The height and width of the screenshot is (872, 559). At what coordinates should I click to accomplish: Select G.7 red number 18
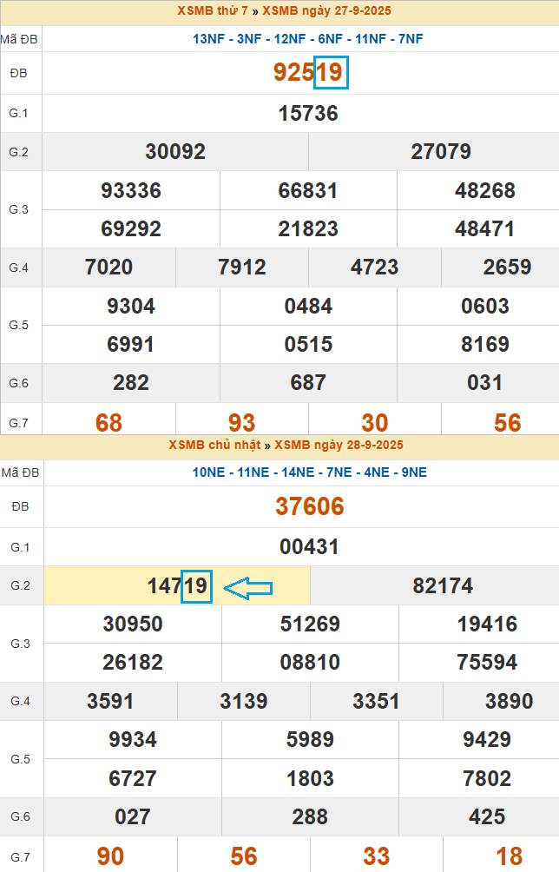tap(510, 856)
